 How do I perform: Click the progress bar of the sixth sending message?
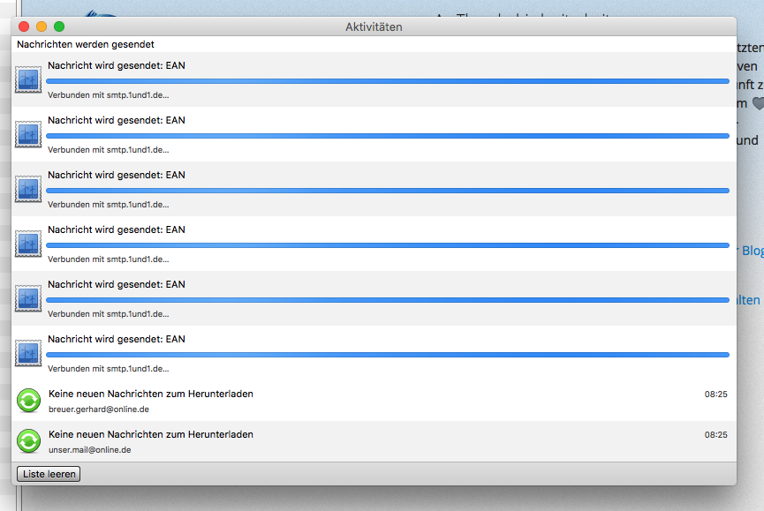pos(388,355)
